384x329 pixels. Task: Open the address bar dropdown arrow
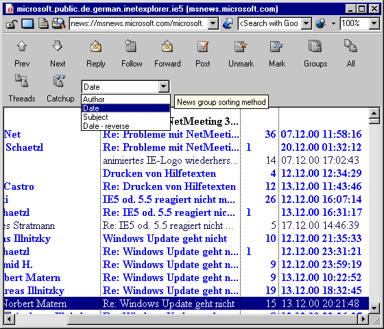(213, 24)
